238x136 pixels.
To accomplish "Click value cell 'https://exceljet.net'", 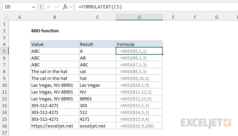I will 55,126.
